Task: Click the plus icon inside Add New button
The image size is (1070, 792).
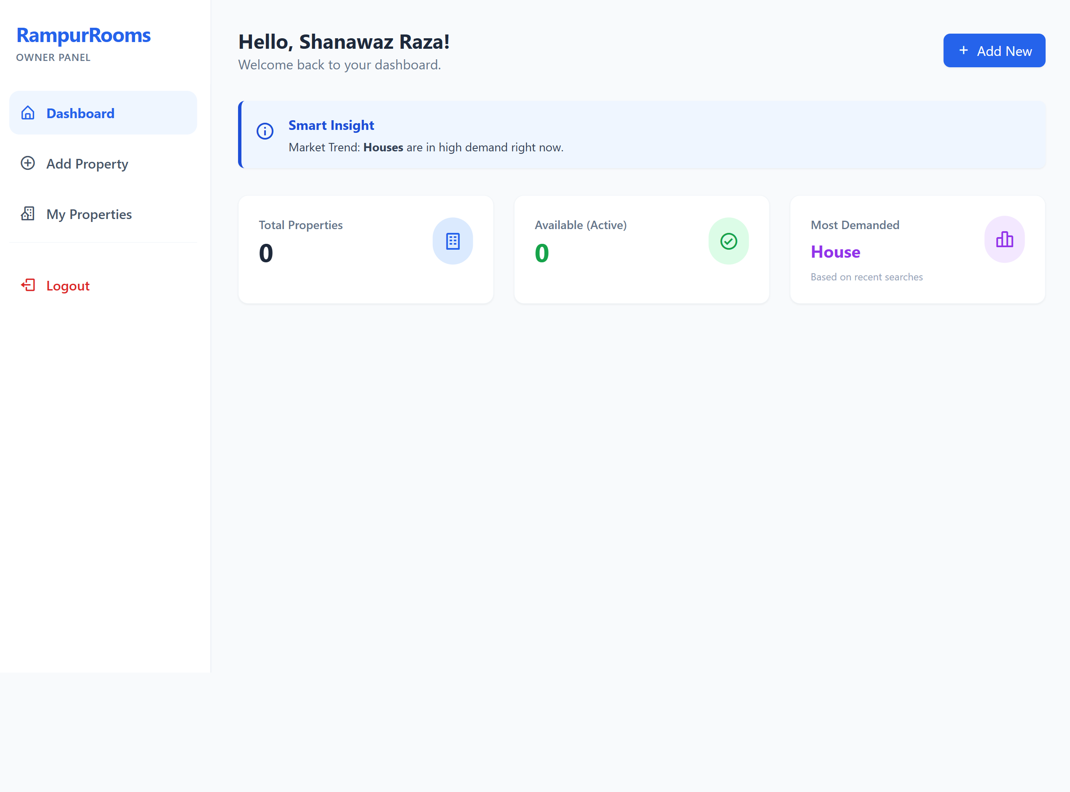Action: tap(964, 50)
